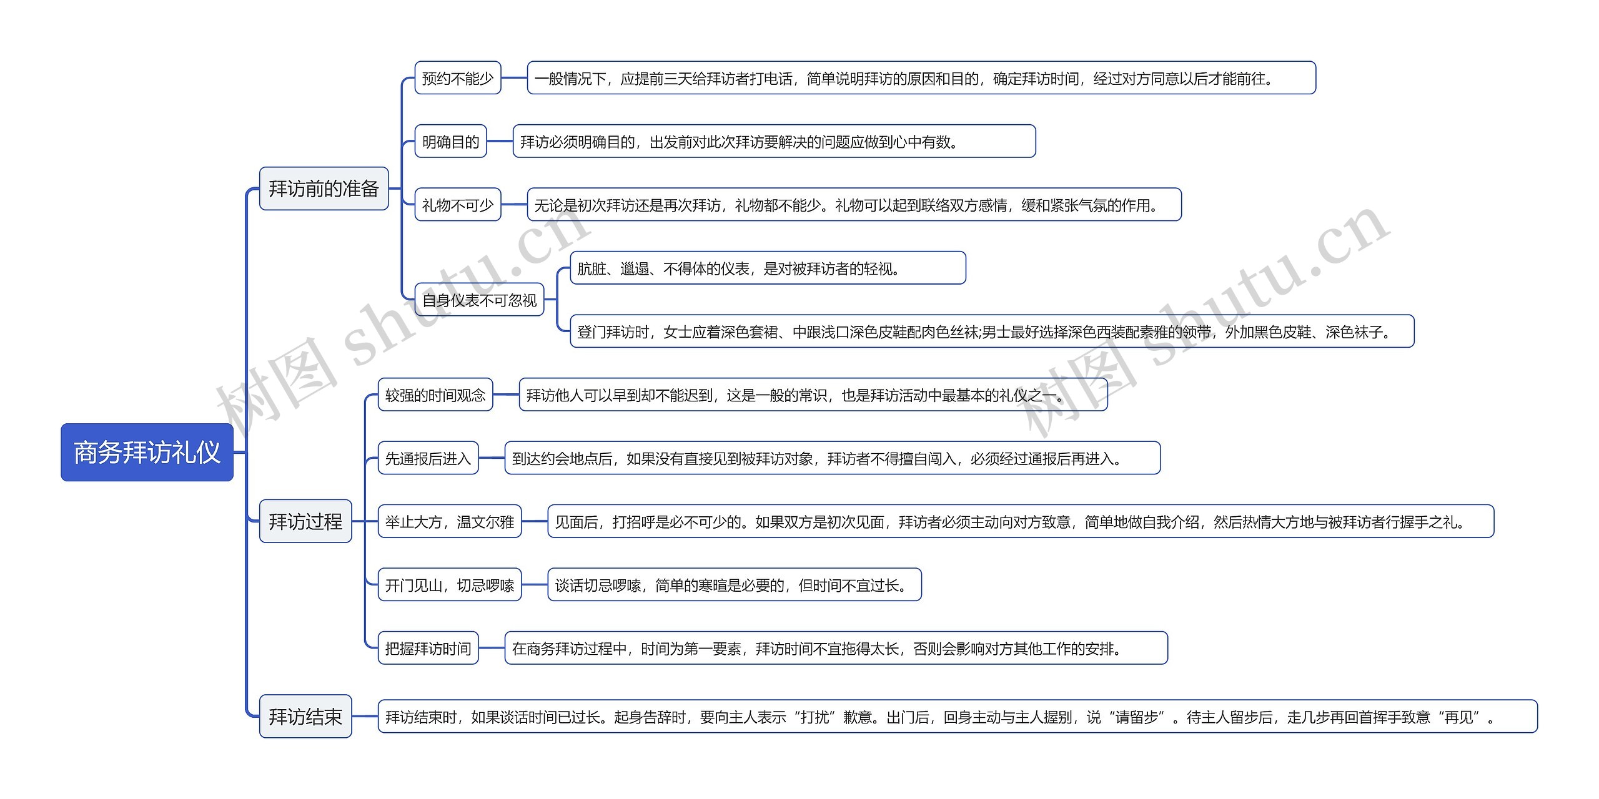
Task: Select the text starting 登门拜访时，女士应着深色套裙
Action: click(x=992, y=331)
